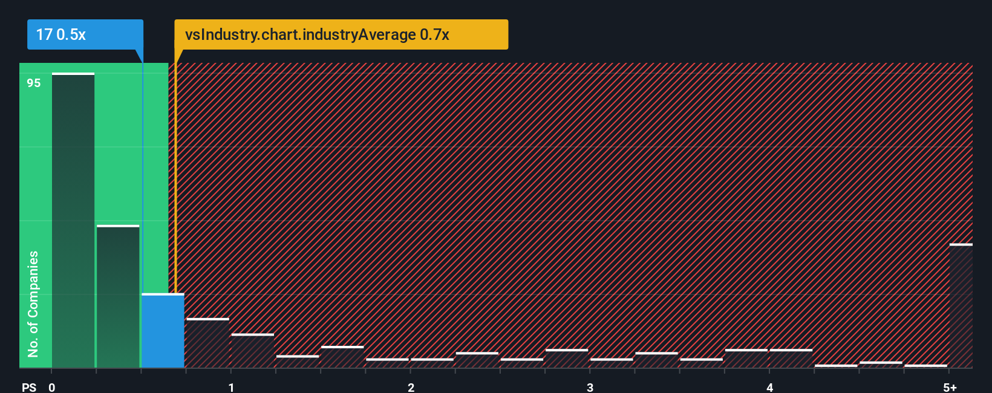Select the second dark green histogram bar
Viewport: 992px width, 393px height.
[118, 297]
